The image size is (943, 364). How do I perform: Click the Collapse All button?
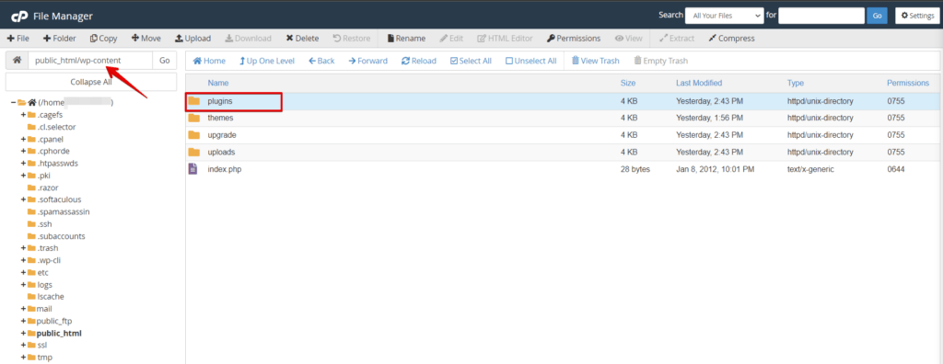coord(91,83)
